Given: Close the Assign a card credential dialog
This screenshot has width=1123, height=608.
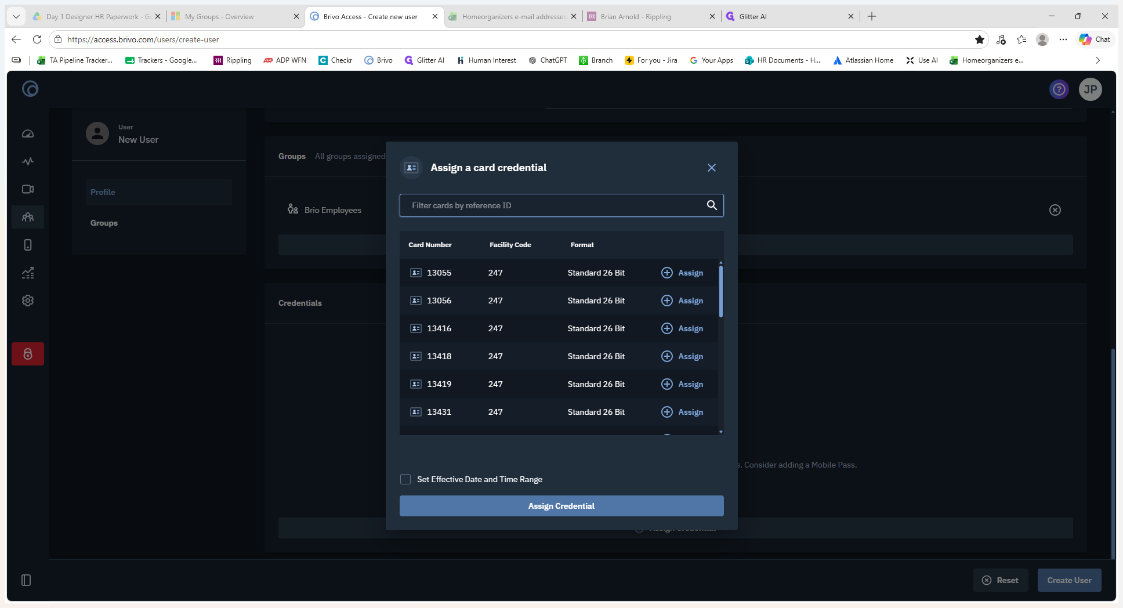Looking at the screenshot, I should [712, 168].
